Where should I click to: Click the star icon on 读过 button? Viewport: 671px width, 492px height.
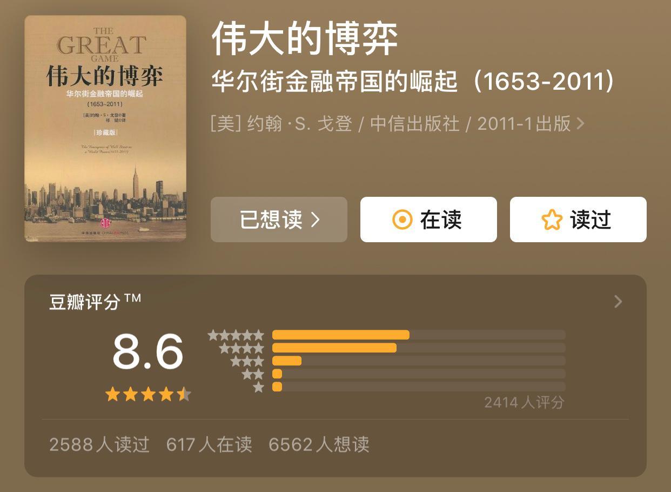[552, 220]
